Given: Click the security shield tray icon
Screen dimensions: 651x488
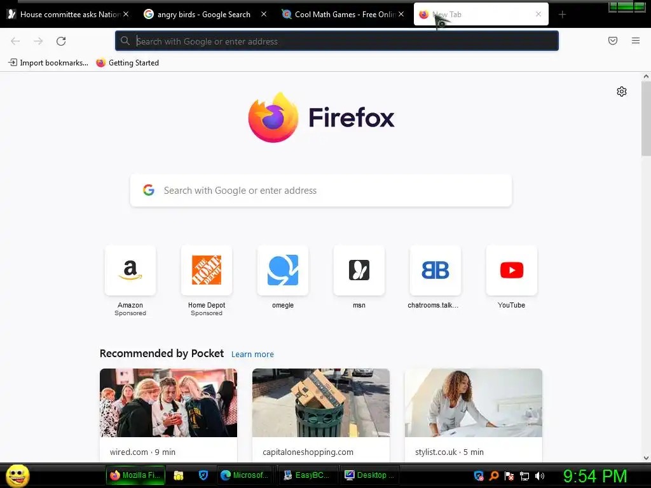Looking at the screenshot, I should point(479,475).
